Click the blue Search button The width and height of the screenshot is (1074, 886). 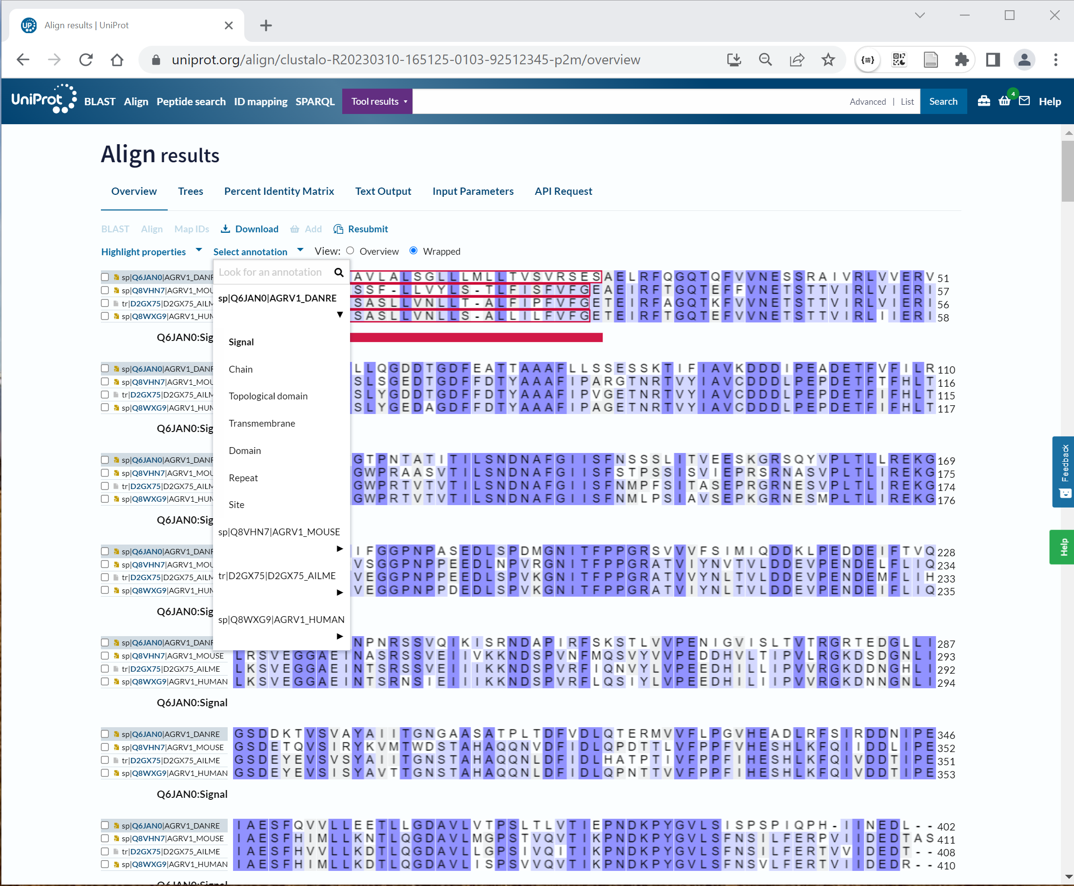tap(943, 101)
